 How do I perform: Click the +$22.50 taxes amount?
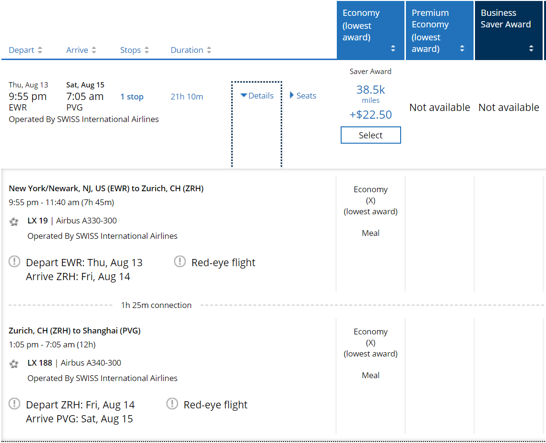370,114
